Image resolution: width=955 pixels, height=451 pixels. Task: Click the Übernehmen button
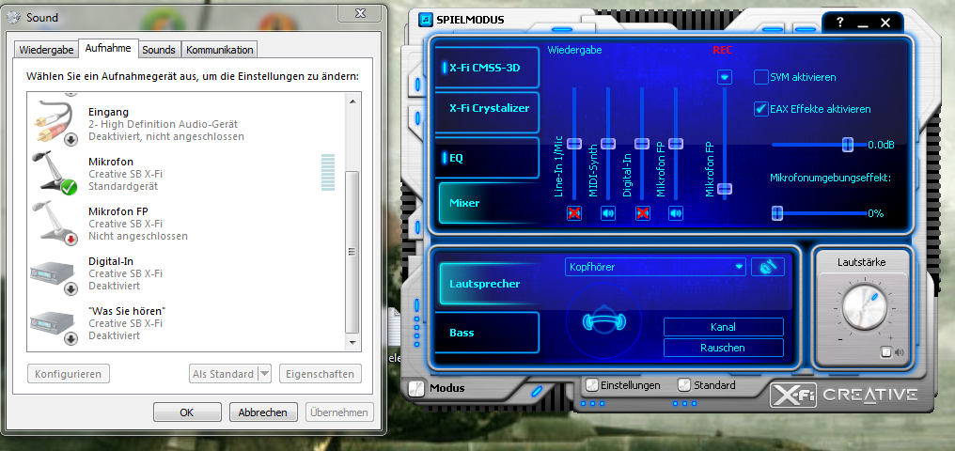(339, 412)
